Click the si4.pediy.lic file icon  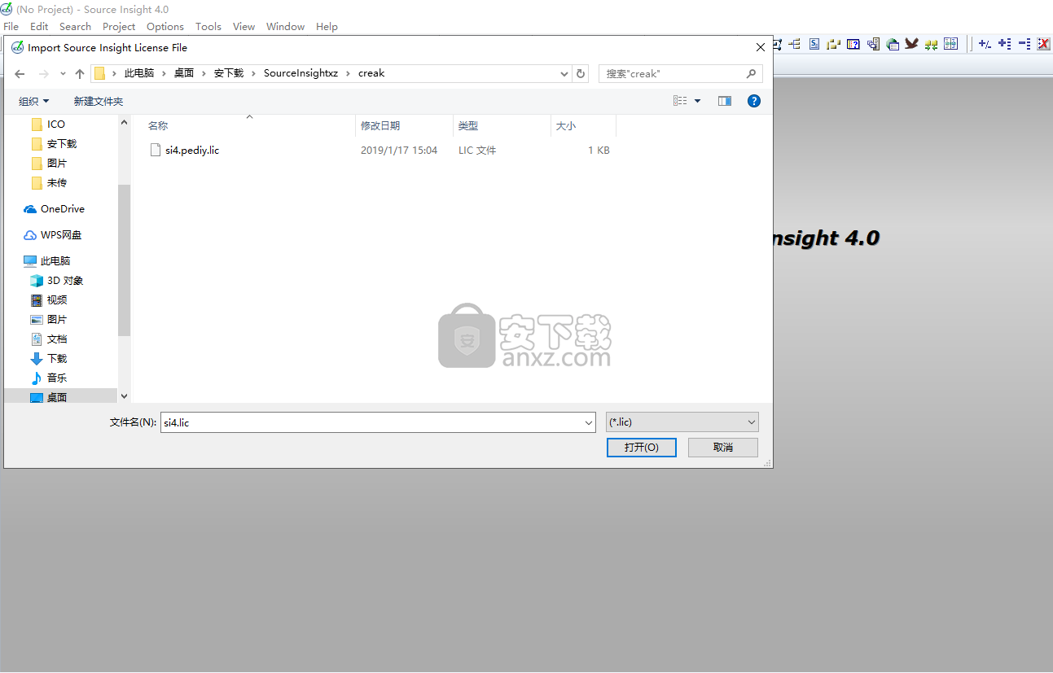tap(156, 150)
